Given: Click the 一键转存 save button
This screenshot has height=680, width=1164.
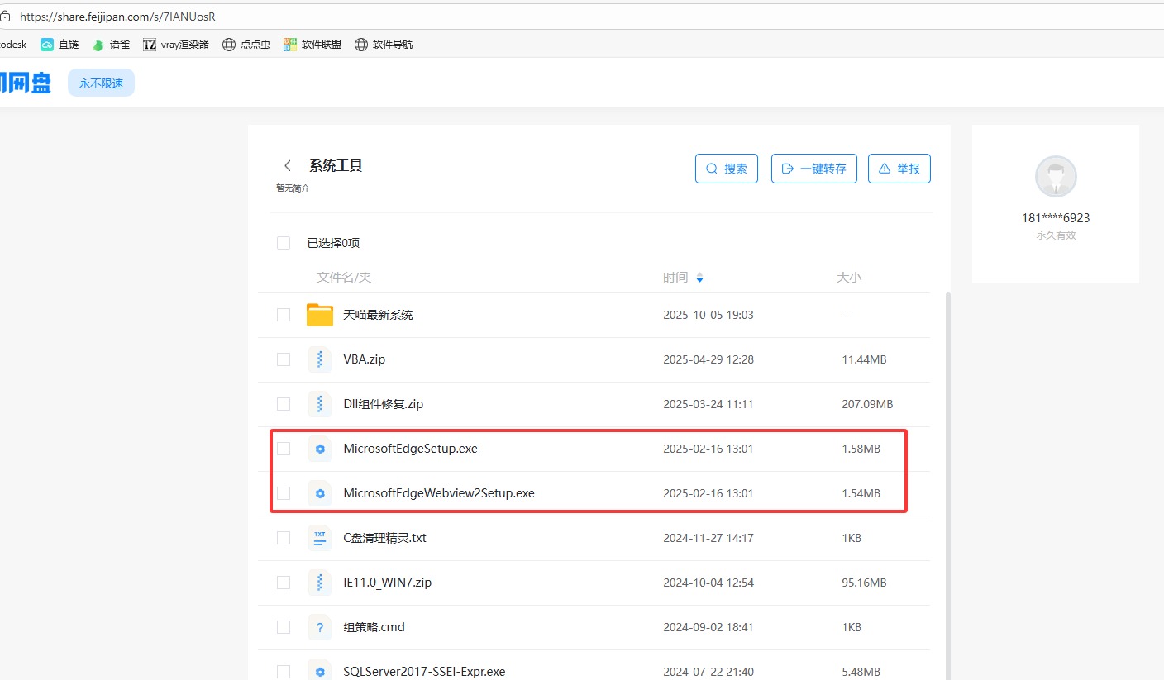Looking at the screenshot, I should [x=813, y=169].
